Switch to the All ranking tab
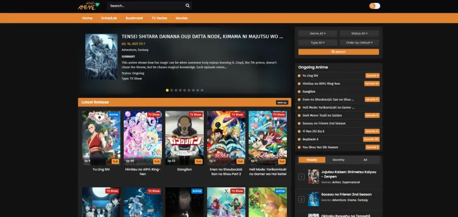The height and width of the screenshot is (217, 458). coord(365,160)
